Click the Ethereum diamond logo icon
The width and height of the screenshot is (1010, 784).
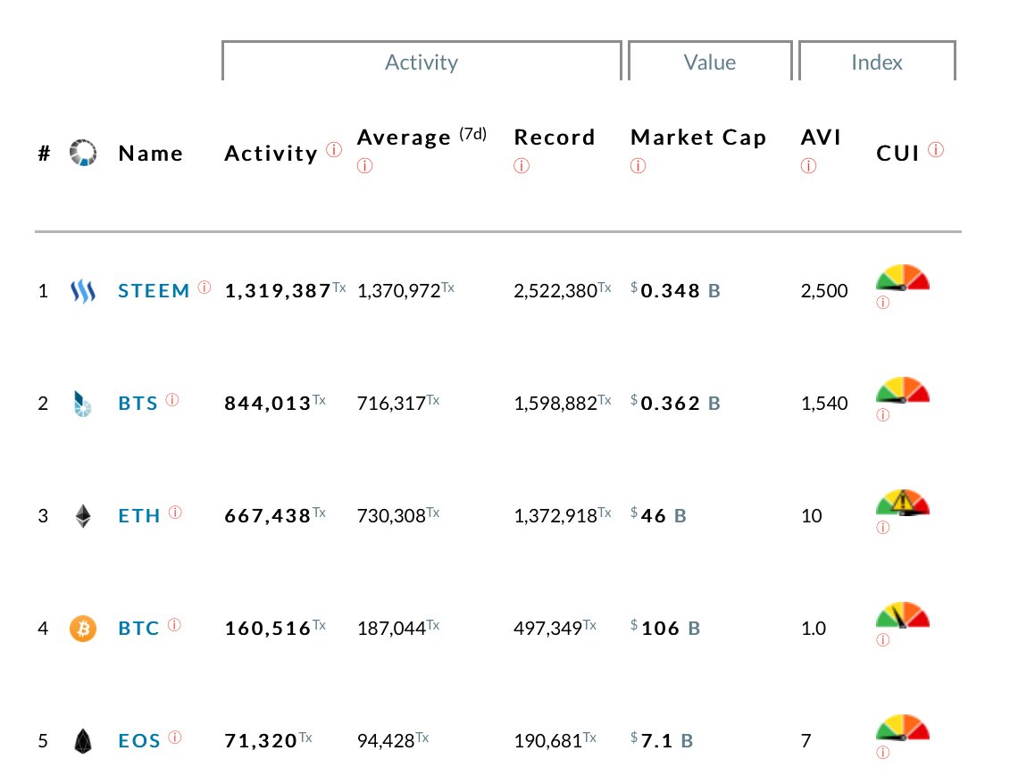[83, 516]
